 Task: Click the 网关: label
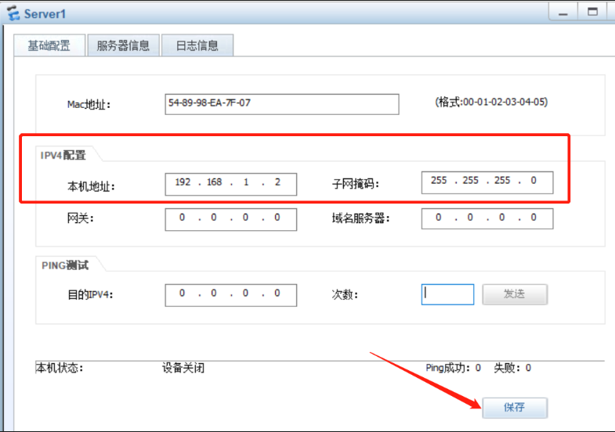81,218
